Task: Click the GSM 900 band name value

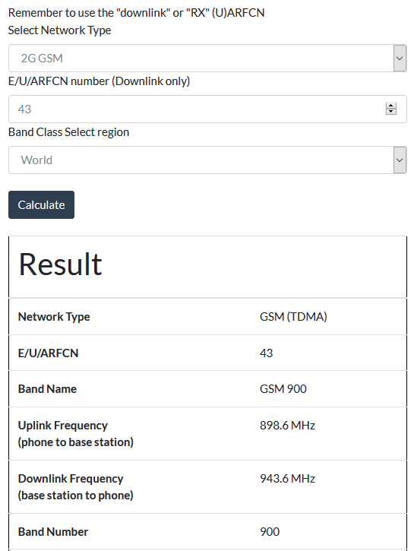Action: pyautogui.click(x=283, y=389)
